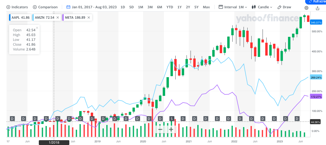The width and height of the screenshot is (326, 145).
Task: Click the 2019 x-axis label
Action: [x=97, y=141]
